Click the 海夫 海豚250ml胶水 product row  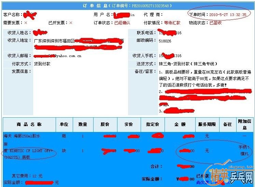(x=22, y=136)
